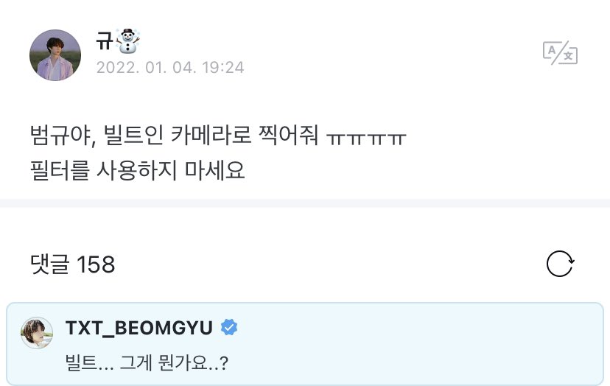Refresh the comments with the circular arrow
610x386 pixels.
click(560, 264)
